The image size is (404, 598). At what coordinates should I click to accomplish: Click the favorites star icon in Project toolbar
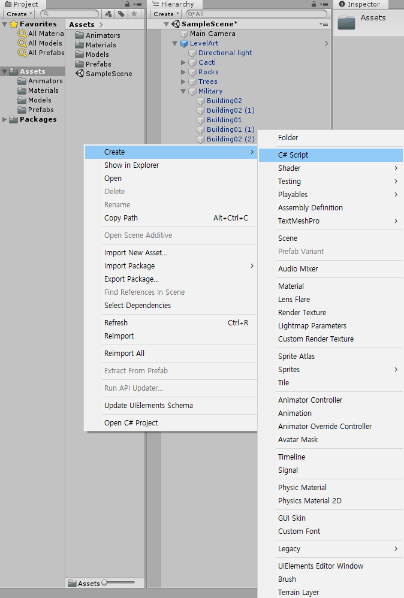(x=134, y=14)
